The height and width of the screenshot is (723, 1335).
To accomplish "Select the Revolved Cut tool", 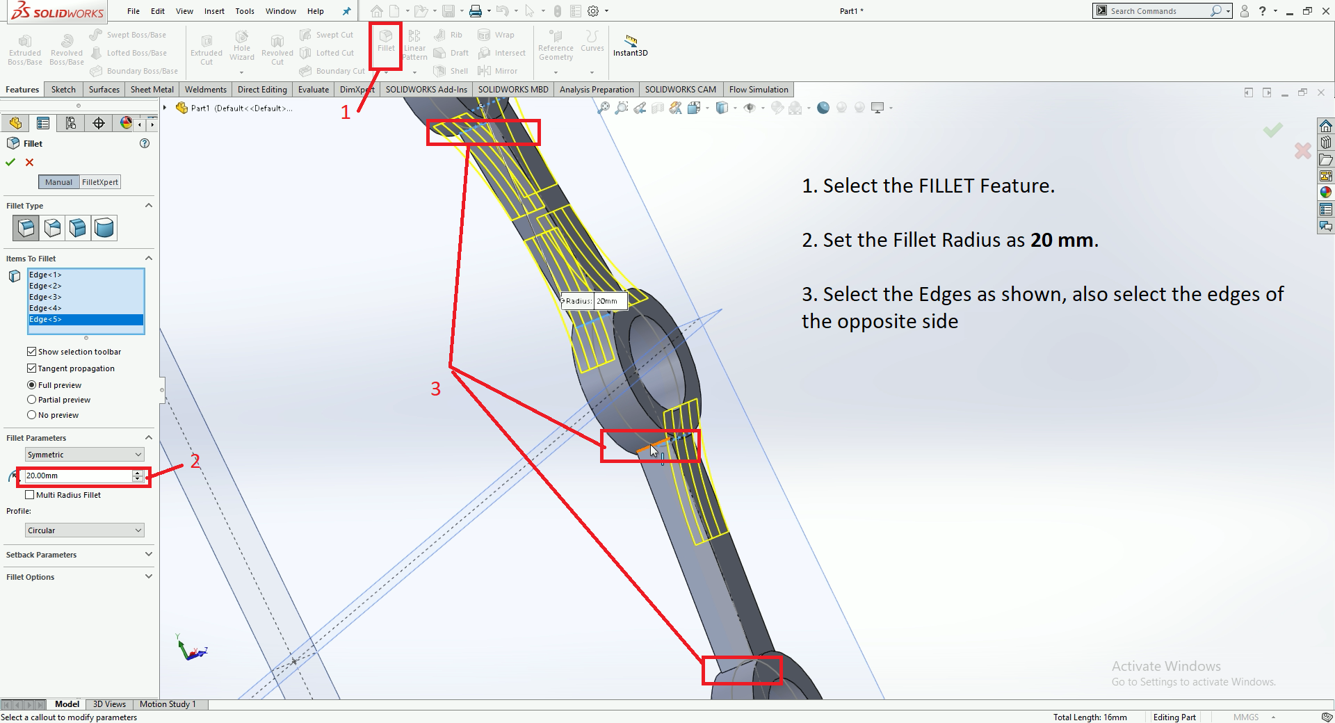I will 277,50.
